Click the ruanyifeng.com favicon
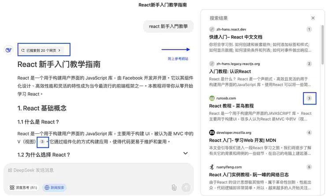Screen dimensions: 326x196 point(212,167)
